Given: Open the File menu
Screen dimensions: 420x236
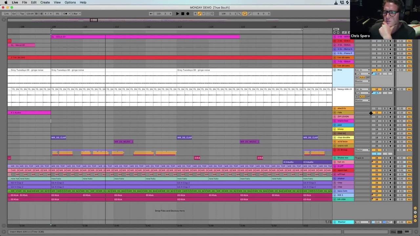Looking at the screenshot, I should pyautogui.click(x=24, y=2).
